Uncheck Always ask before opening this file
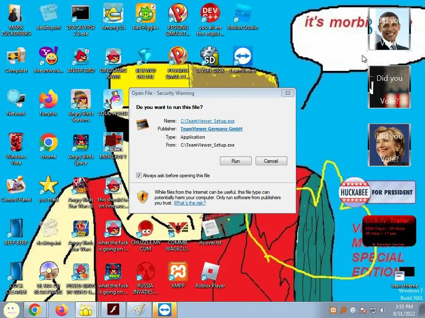Viewport: 425px width, 318px height. (x=139, y=176)
